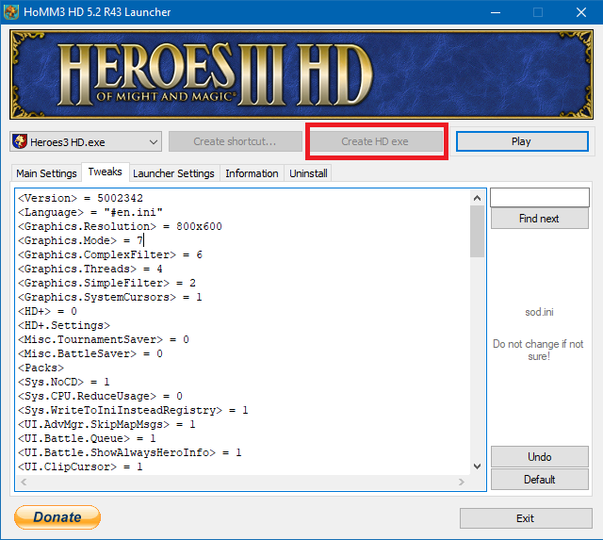This screenshot has height=540, width=603.
Task: Click the Exit button
Action: 526,518
